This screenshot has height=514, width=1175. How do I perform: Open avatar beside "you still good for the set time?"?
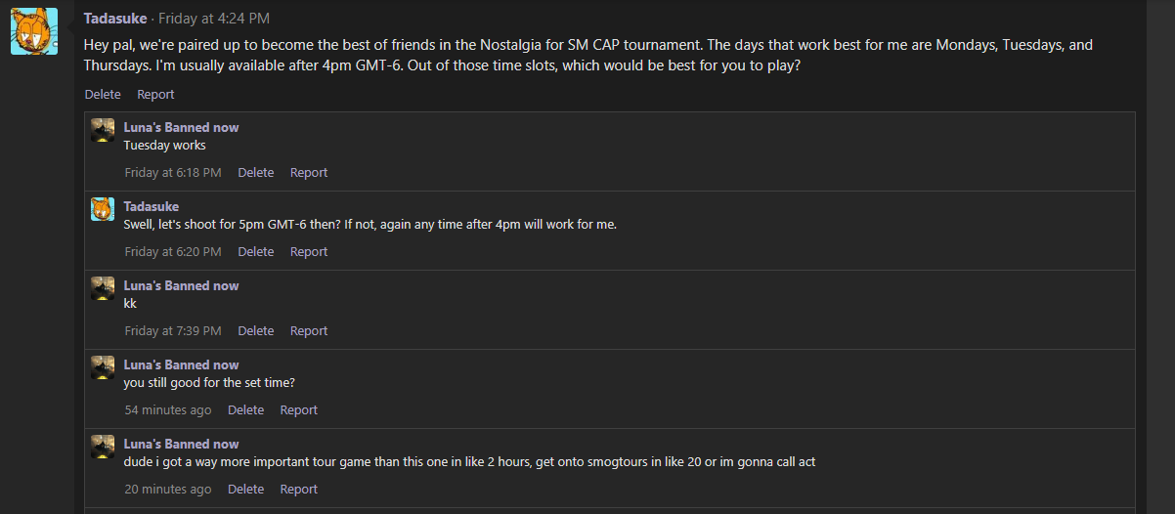[103, 367]
